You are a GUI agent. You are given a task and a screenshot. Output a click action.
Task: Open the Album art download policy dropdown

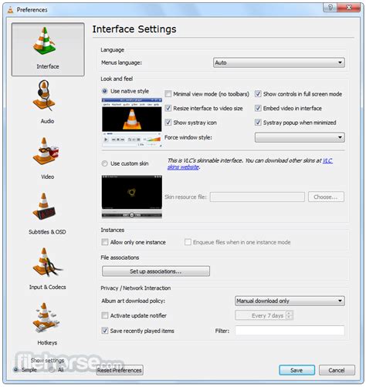coord(290,301)
